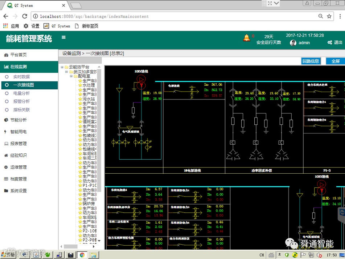Collapse the 云能效平台 root tree node
The image size is (345, 259).
(x=62, y=67)
